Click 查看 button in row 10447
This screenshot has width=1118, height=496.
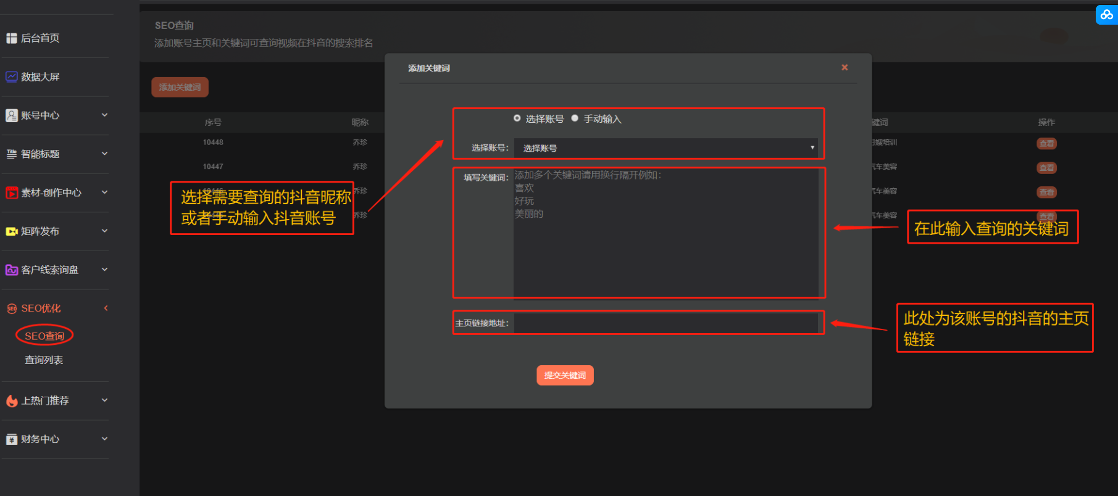[x=1046, y=167]
